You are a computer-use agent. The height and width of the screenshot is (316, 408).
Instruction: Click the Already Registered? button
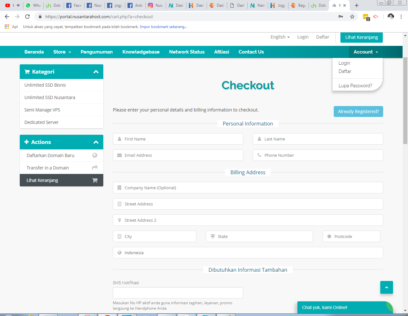(x=358, y=111)
